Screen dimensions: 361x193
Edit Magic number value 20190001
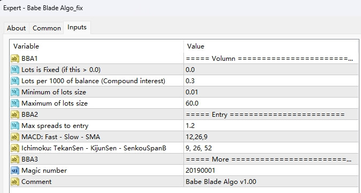[x=271, y=171]
